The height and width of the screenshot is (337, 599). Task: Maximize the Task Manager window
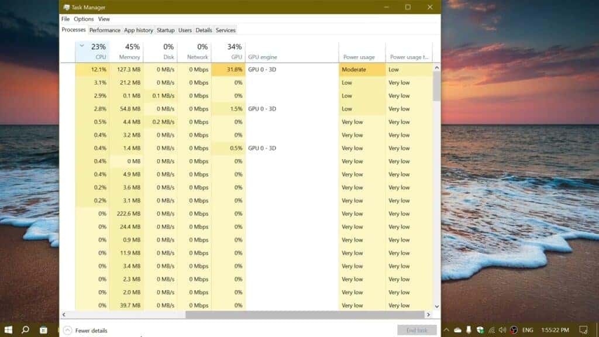coord(408,7)
